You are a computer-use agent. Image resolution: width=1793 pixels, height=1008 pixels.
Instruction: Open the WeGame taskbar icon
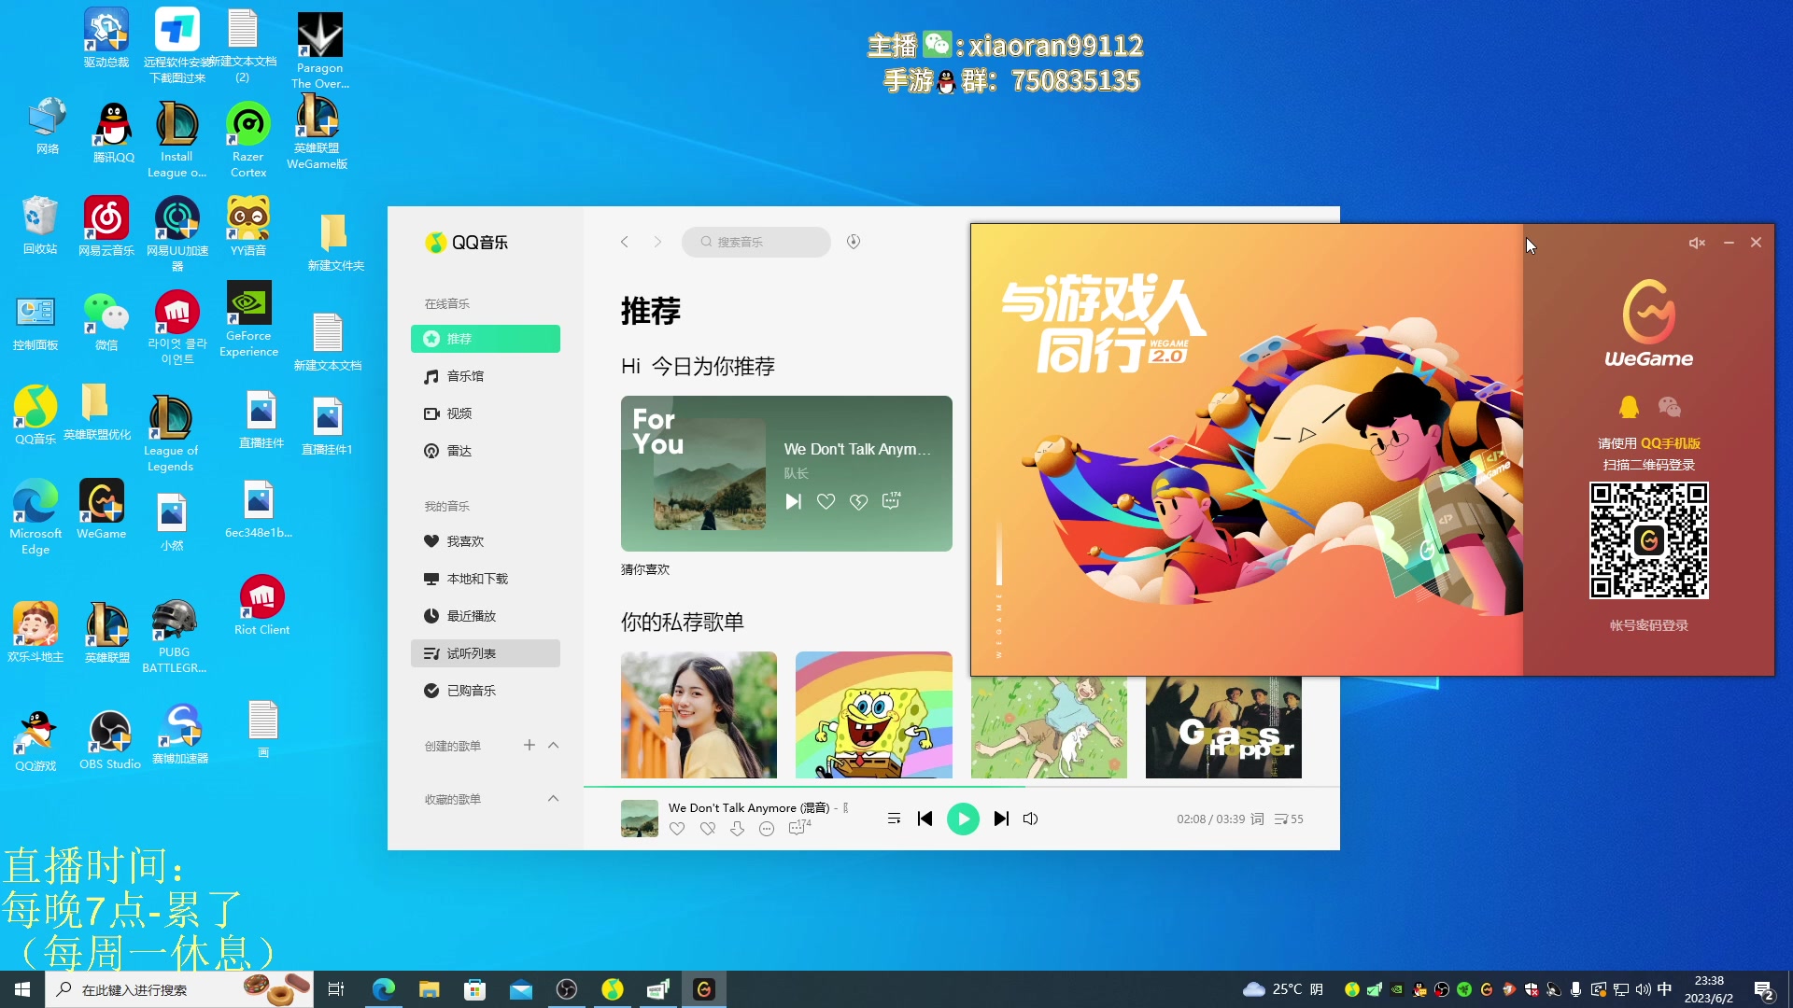[704, 989]
